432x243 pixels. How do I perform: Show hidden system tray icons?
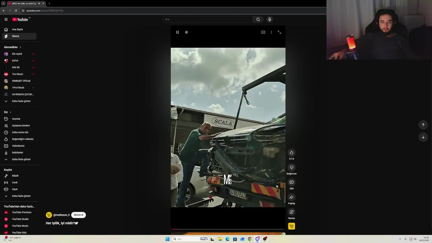[x=400, y=239]
